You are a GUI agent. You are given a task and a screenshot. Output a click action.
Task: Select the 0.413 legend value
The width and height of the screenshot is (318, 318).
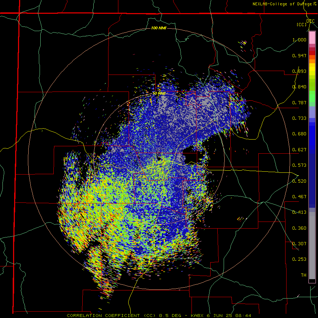tap(299, 212)
